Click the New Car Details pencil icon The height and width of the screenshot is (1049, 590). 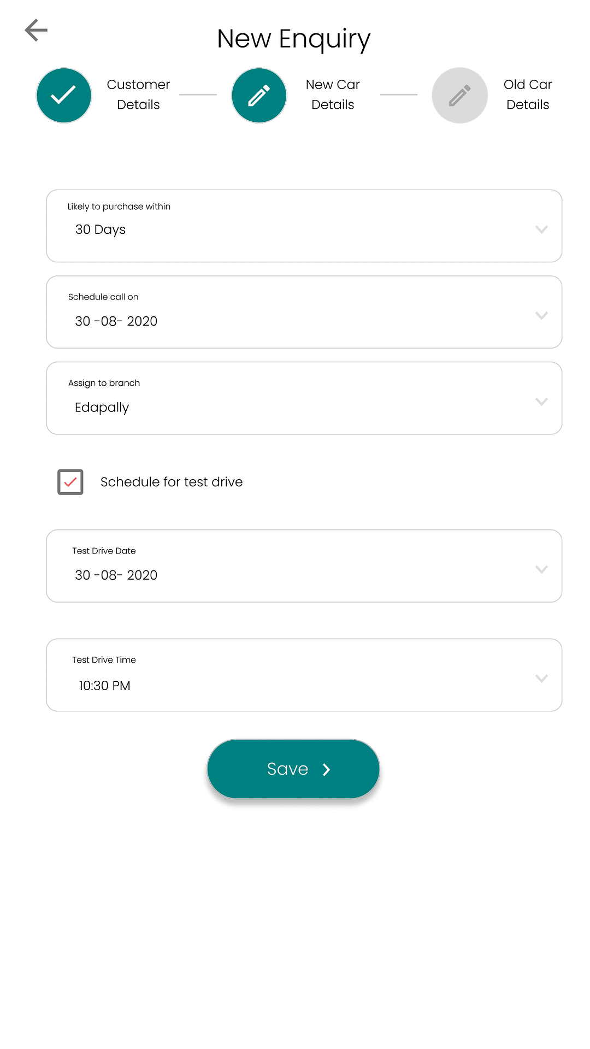[259, 95]
